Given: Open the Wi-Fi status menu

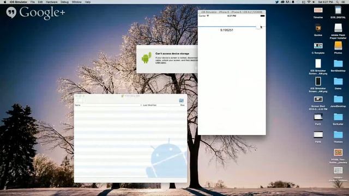Looking at the screenshot, I should coord(309,2).
